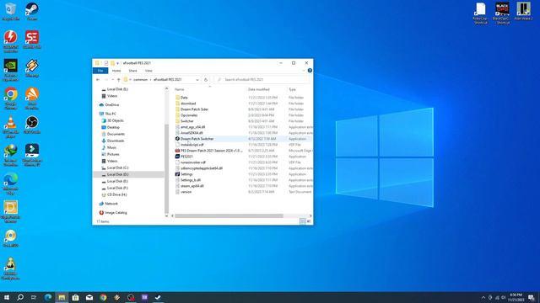The image size is (540, 303).
Task: Click navigation pane scroll down arrow
Action: [167, 215]
